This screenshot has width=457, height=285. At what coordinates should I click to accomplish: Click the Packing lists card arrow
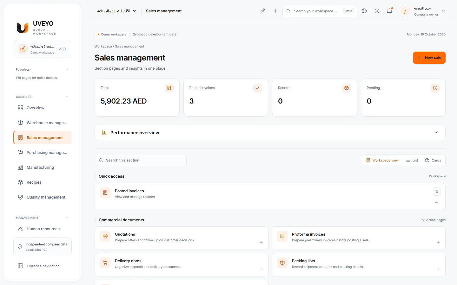coord(438,269)
